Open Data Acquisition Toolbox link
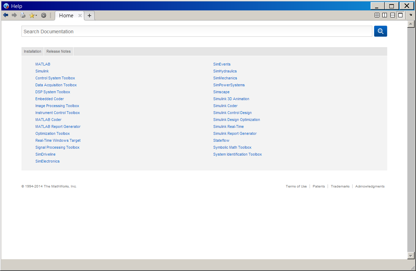Screen dimensions: 416x271 pyautogui.click(x=56, y=85)
